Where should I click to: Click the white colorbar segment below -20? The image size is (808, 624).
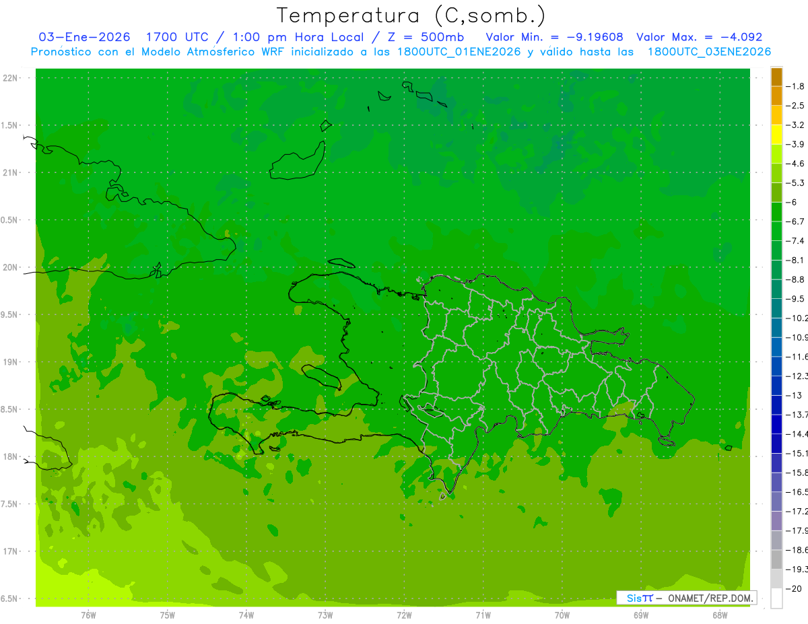(x=776, y=598)
